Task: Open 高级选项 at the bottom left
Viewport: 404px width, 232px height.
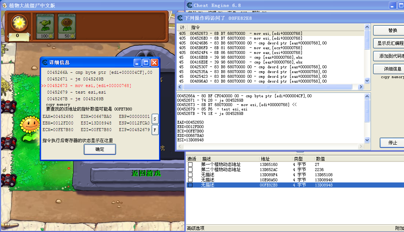Action: 195,228
